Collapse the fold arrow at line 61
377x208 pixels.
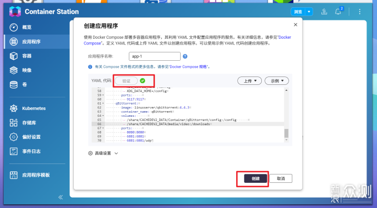click(103, 103)
